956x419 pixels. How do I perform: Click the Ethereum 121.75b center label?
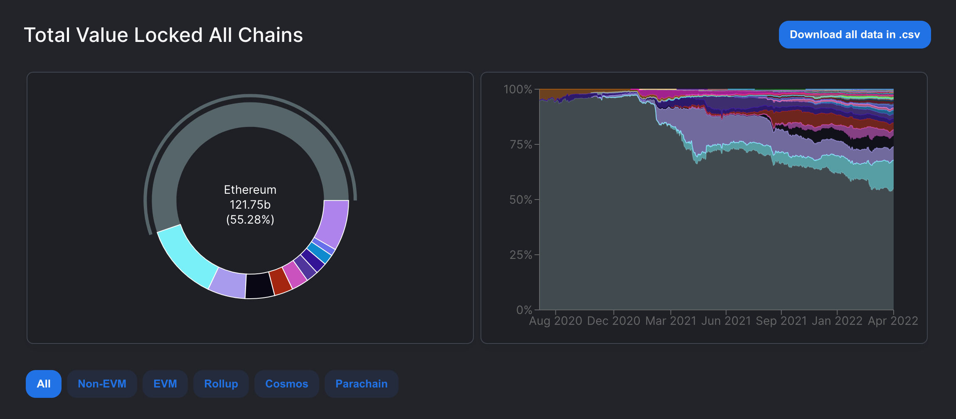(x=250, y=205)
